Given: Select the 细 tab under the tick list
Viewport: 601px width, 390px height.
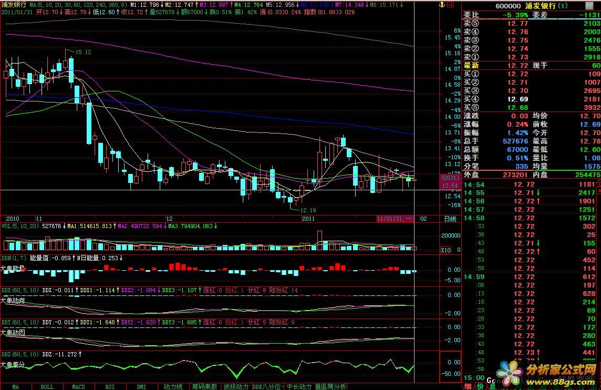Looking at the screenshot, I should [x=468, y=386].
